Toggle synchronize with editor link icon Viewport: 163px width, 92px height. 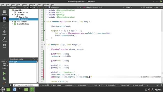(x=31, y=7)
